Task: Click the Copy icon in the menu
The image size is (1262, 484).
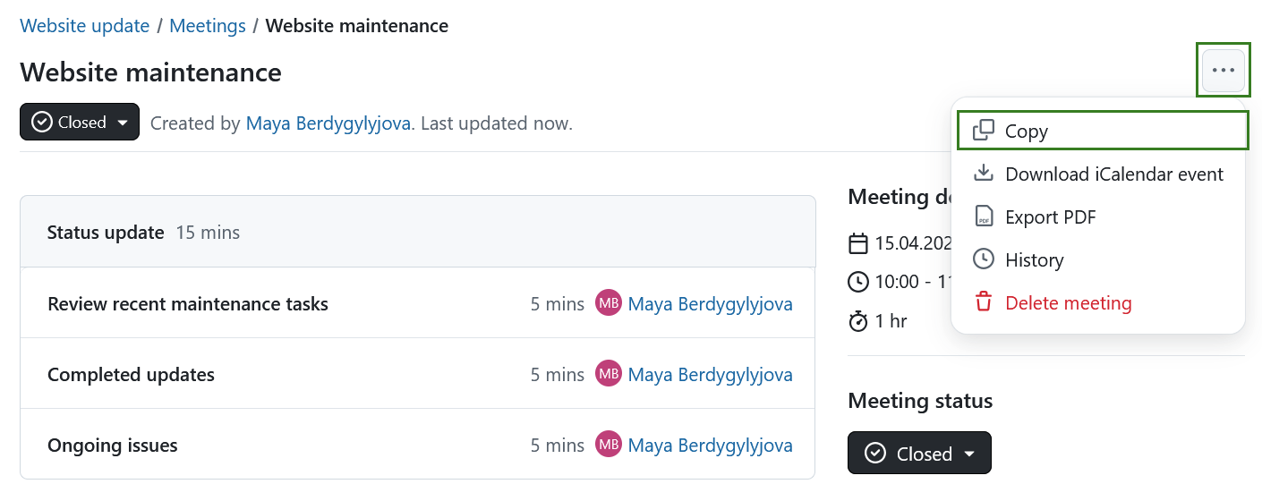Action: pos(984,131)
